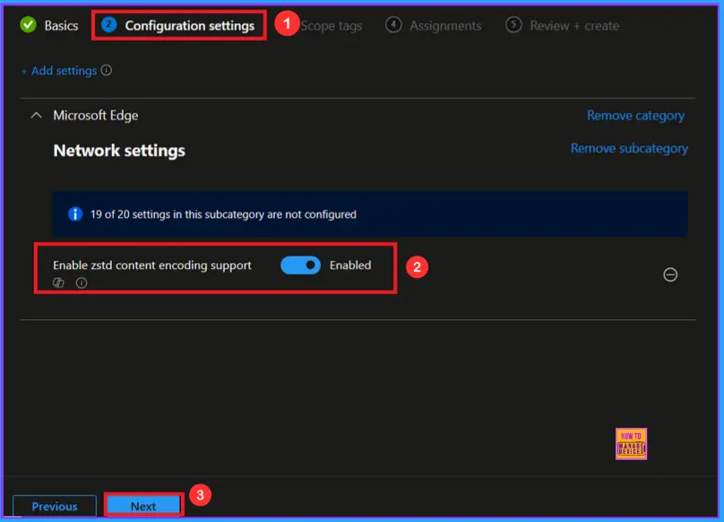Select 'Enable zstd content encoding support' label
Viewport: 724px width, 522px height.
tap(152, 265)
